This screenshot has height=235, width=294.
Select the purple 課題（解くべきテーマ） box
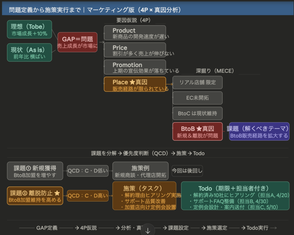(259, 131)
